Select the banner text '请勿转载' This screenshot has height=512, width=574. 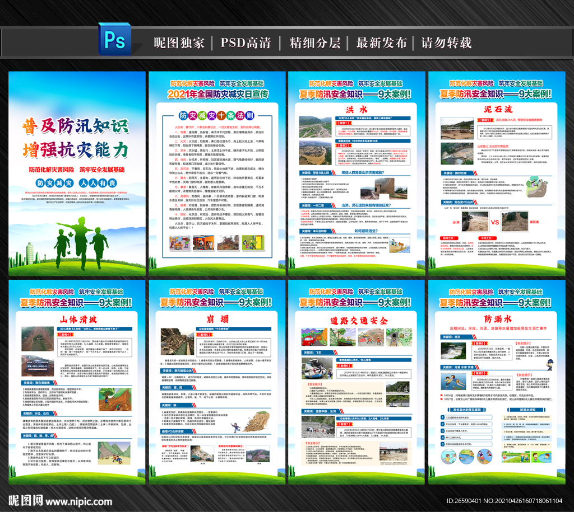tap(447, 43)
